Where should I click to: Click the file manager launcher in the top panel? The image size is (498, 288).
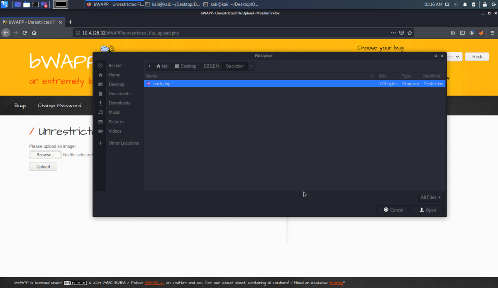click(x=26, y=5)
